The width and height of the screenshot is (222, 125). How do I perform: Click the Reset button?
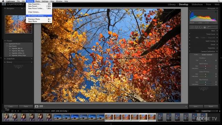click(x=211, y=107)
